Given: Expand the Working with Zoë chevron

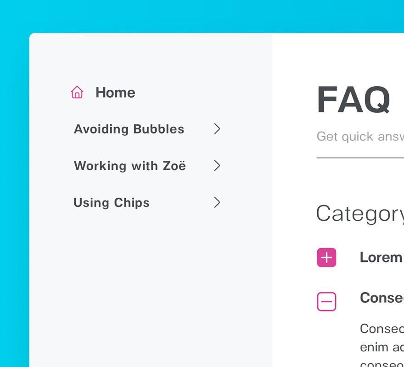Looking at the screenshot, I should pos(217,166).
